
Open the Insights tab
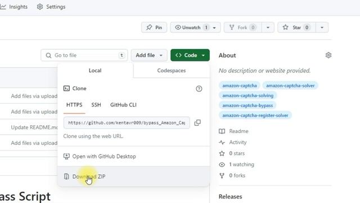[13, 7]
